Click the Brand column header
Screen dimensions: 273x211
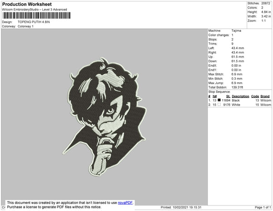click(265, 96)
